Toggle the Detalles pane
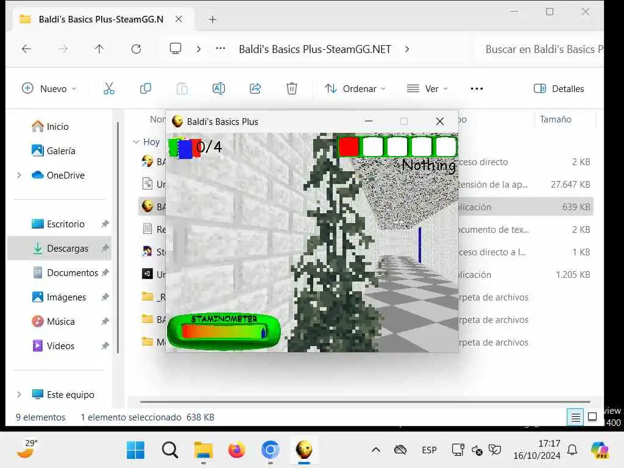The image size is (624, 468). click(559, 89)
